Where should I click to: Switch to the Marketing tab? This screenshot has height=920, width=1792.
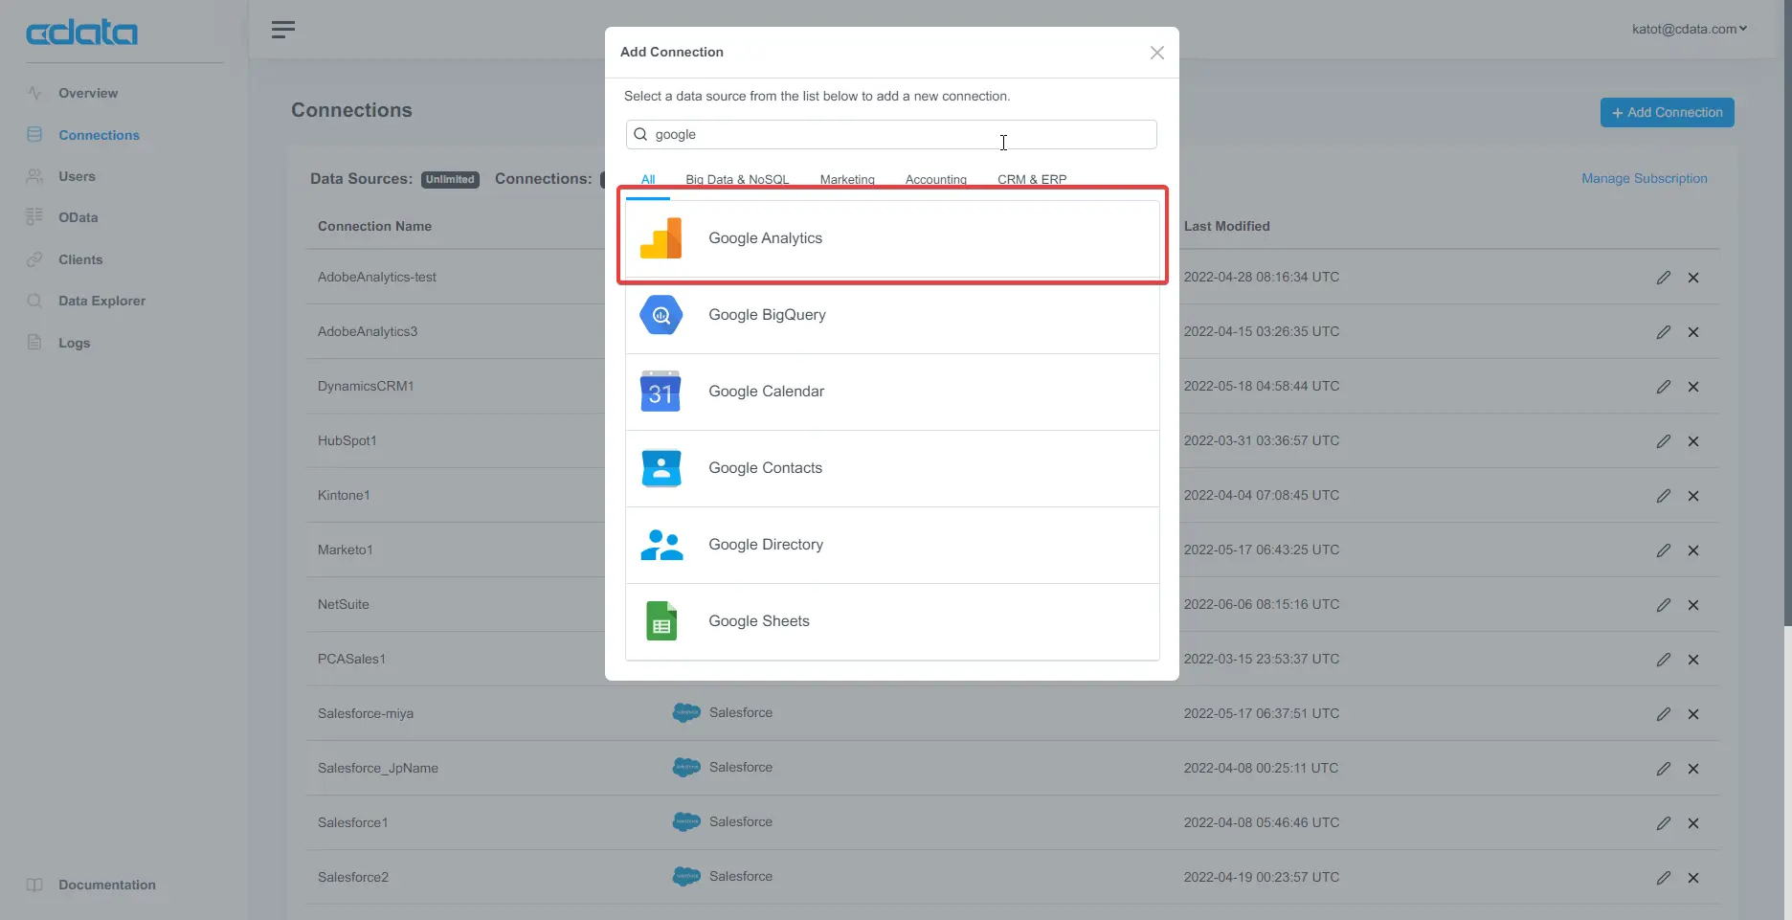coord(847,180)
